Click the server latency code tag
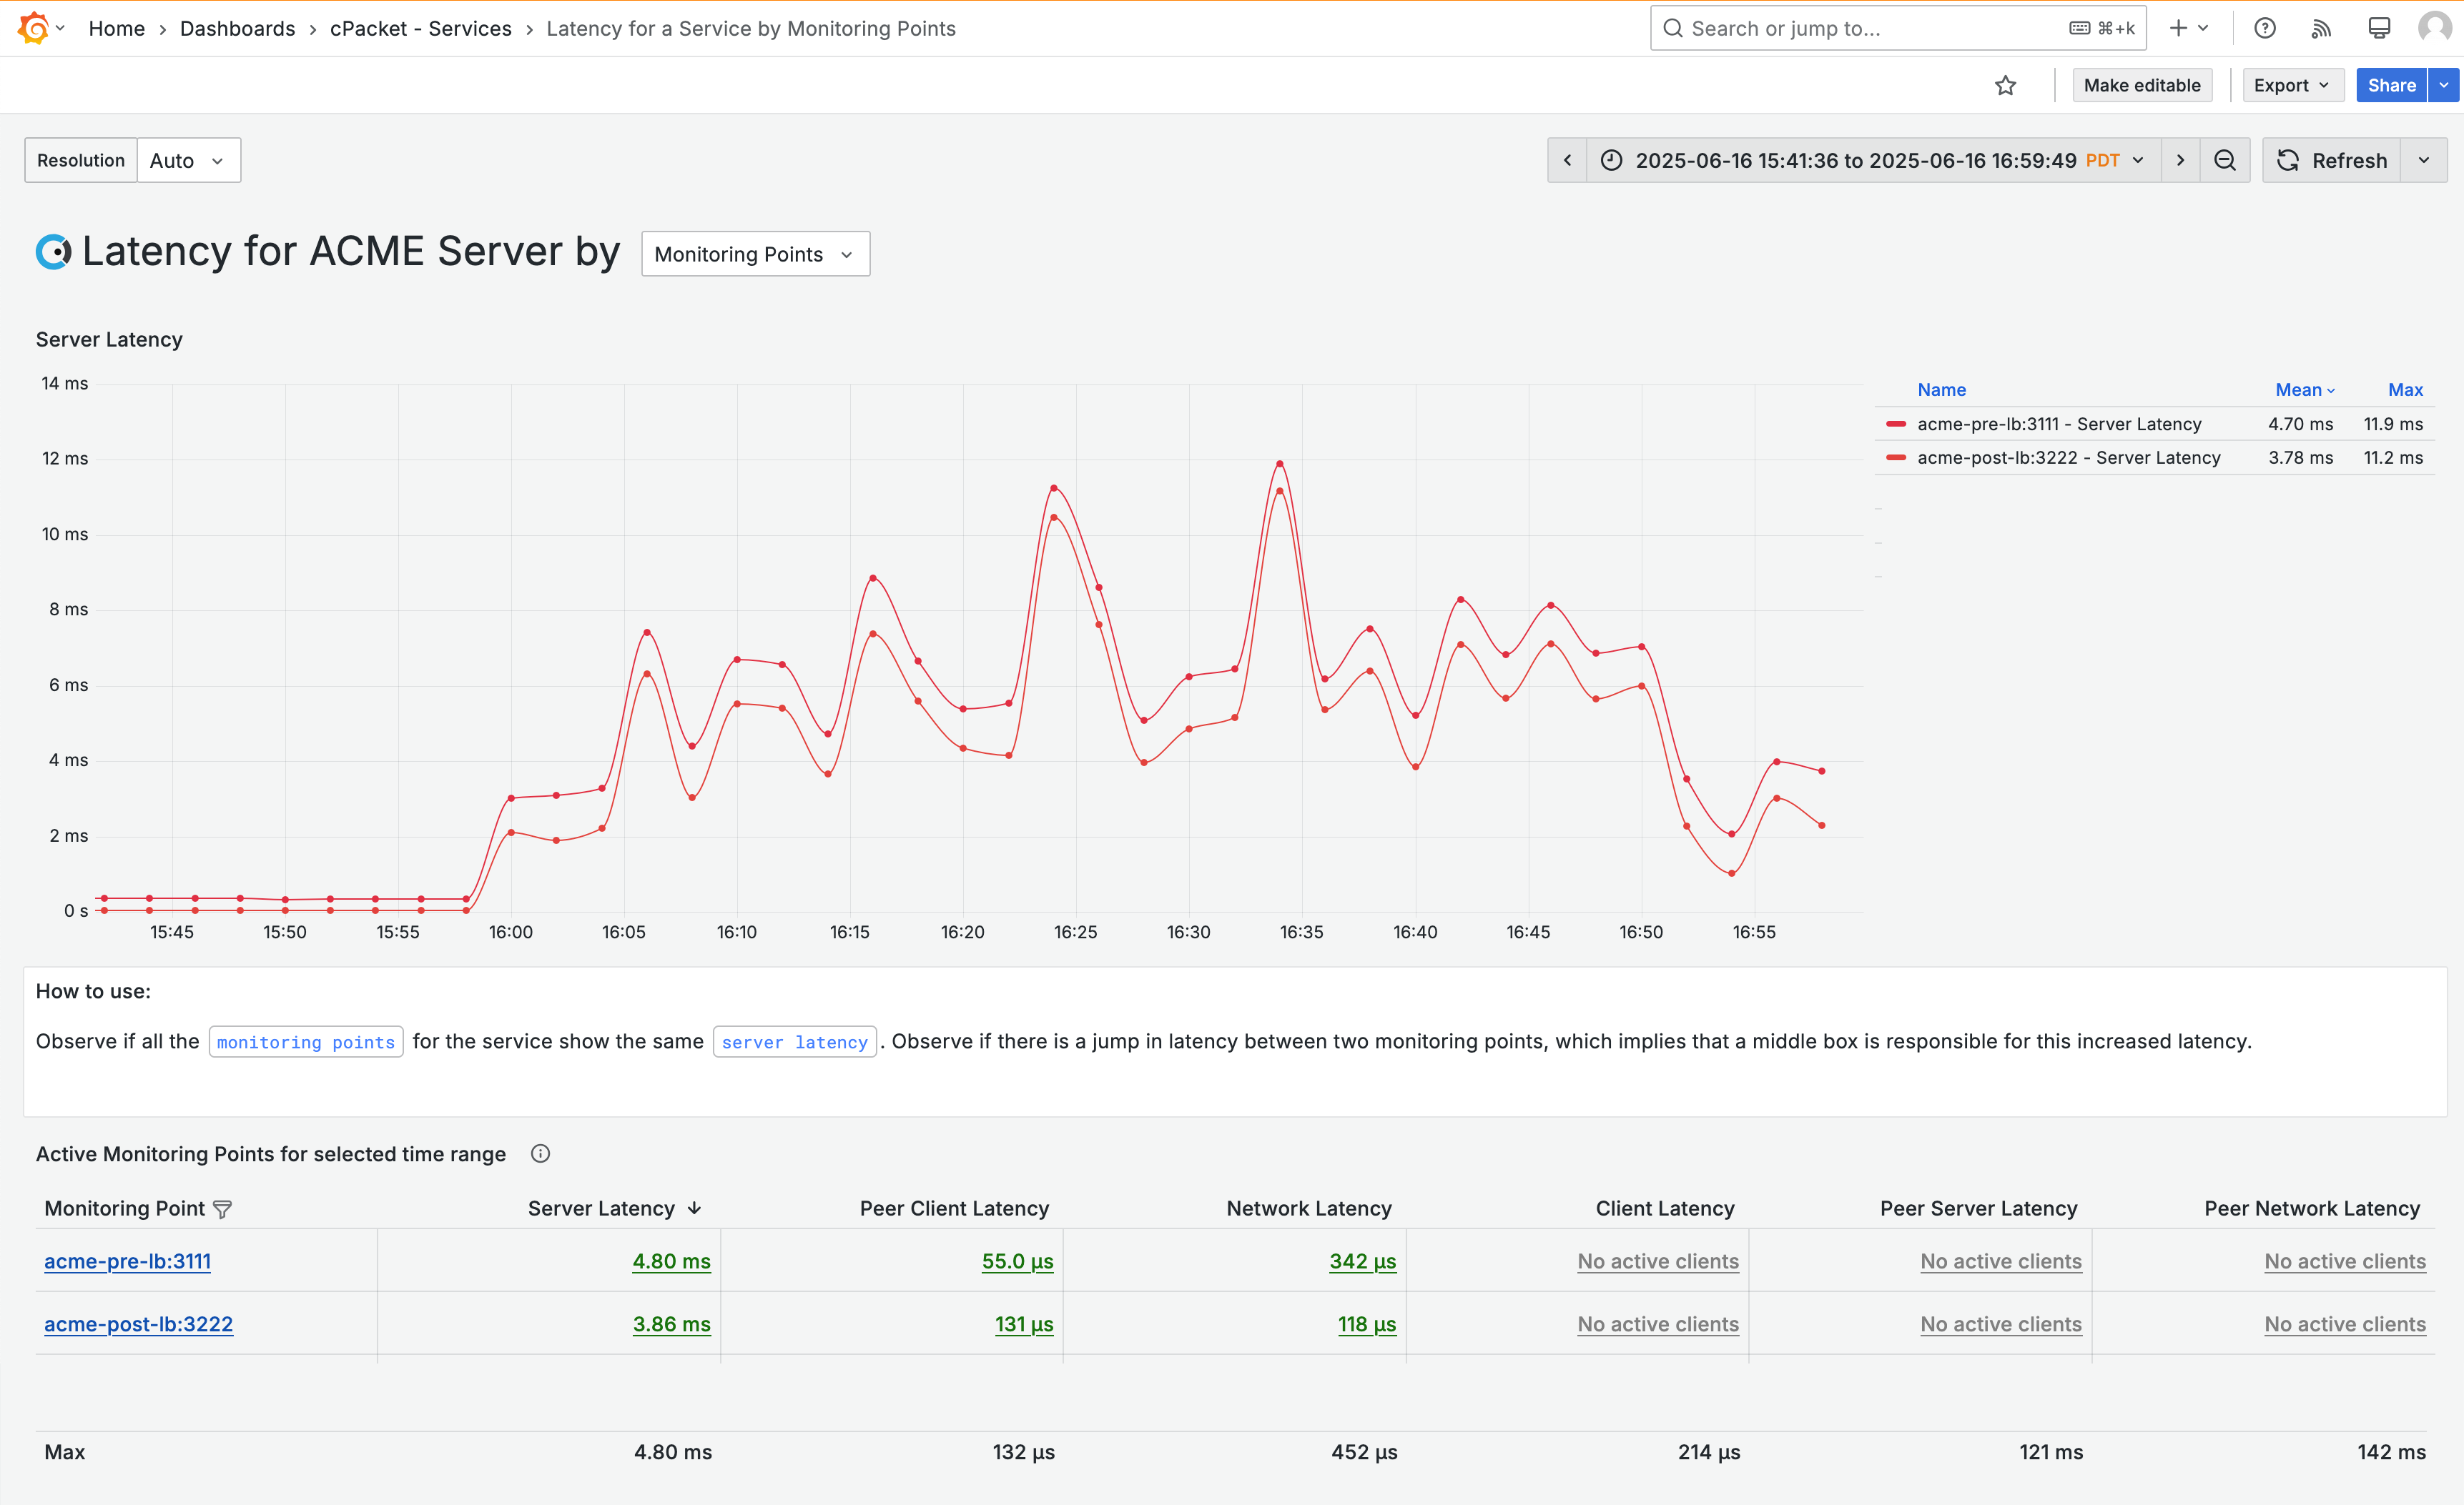Screen dimensions: 2464x1505 pyautogui.click(x=794, y=1041)
